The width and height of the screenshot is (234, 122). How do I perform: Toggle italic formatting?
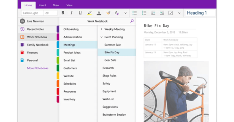[x=71, y=13]
